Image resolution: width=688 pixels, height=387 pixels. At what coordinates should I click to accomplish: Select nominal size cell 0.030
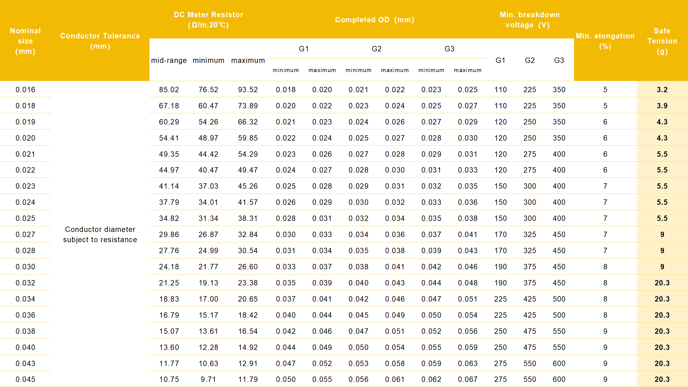[25, 267]
